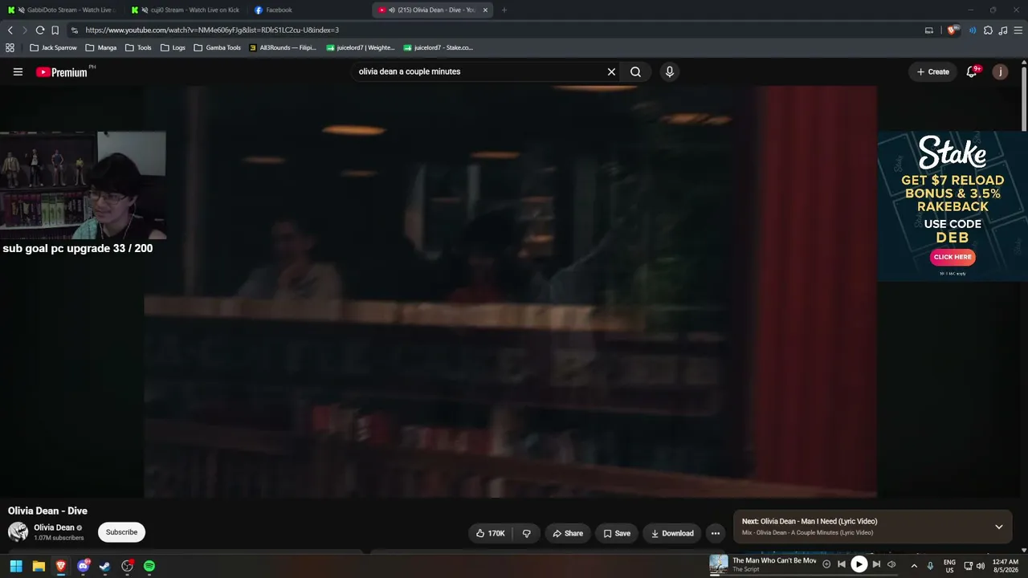Open Jack Sparrow bookmark folder
Viewport: 1028px width, 578px height.
coord(53,47)
